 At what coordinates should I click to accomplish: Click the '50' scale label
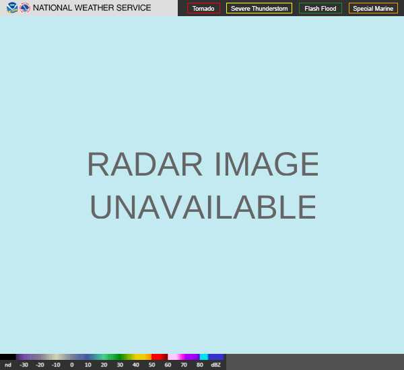[151, 365]
